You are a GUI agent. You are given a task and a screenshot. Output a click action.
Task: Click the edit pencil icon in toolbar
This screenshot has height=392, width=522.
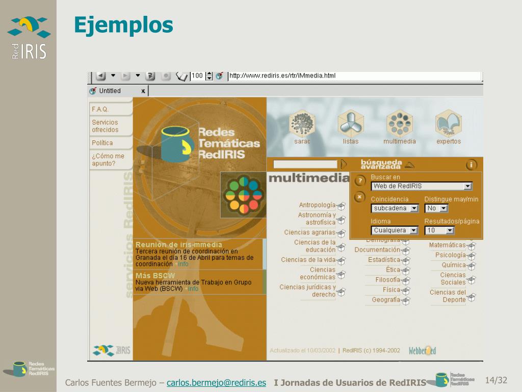182,77
